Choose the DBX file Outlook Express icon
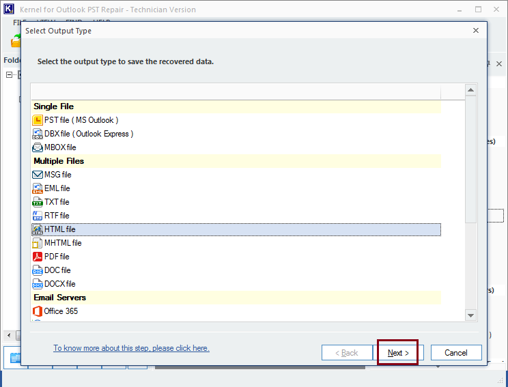The width and height of the screenshot is (508, 387). 38,134
